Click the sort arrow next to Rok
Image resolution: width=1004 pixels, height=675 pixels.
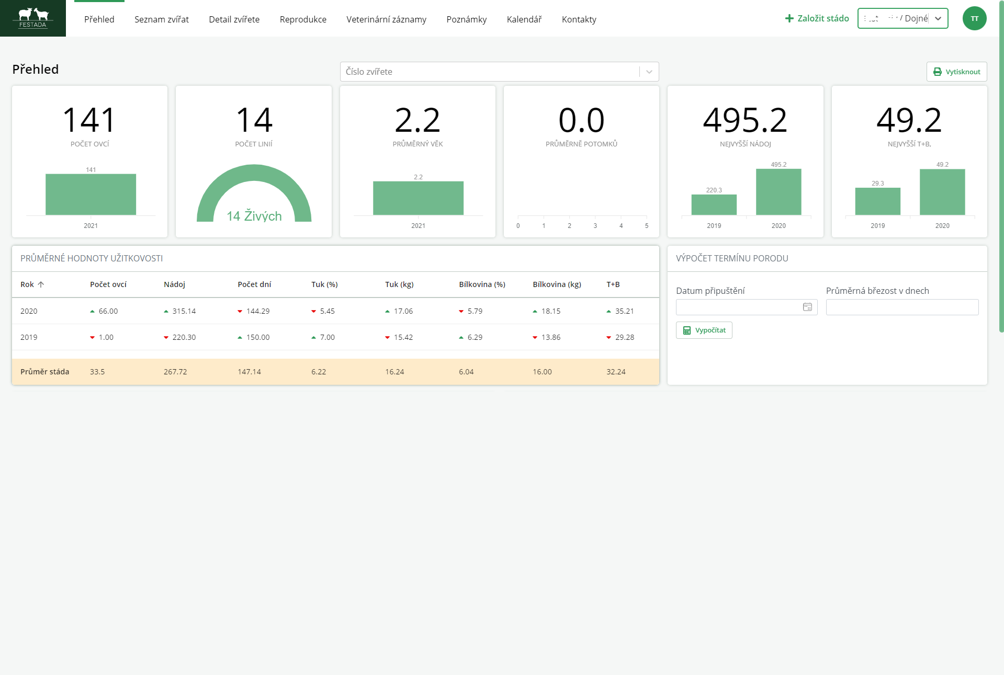41,285
